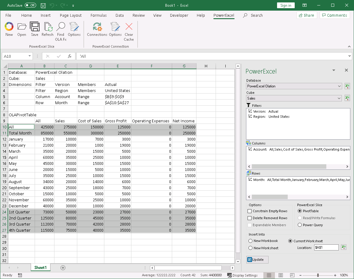Open the Comments button
The height and width of the screenshot is (279, 354).
pos(335,15)
